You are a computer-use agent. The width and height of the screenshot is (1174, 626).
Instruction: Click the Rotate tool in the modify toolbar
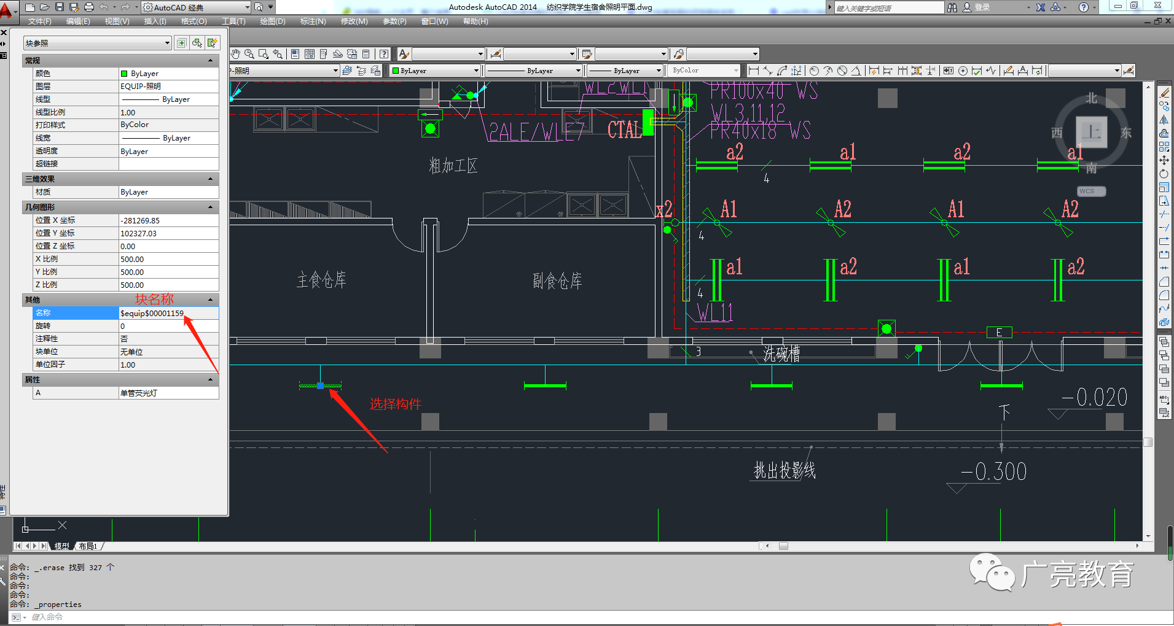tap(1164, 174)
